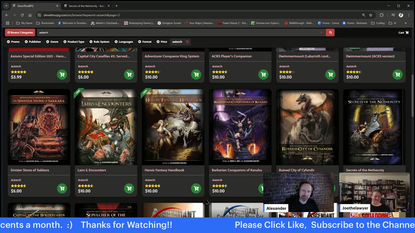This screenshot has width=415, height=233.
Task: Open Chrome's page zoom magnifier icon
Action: click(363, 15)
